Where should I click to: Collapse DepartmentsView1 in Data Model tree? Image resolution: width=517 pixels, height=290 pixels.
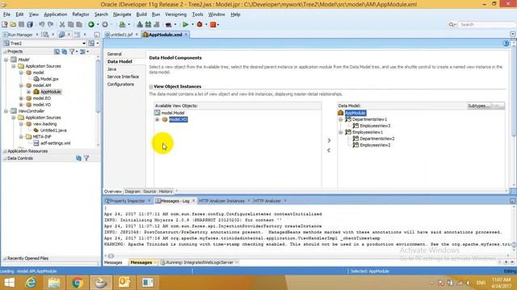tap(341, 119)
